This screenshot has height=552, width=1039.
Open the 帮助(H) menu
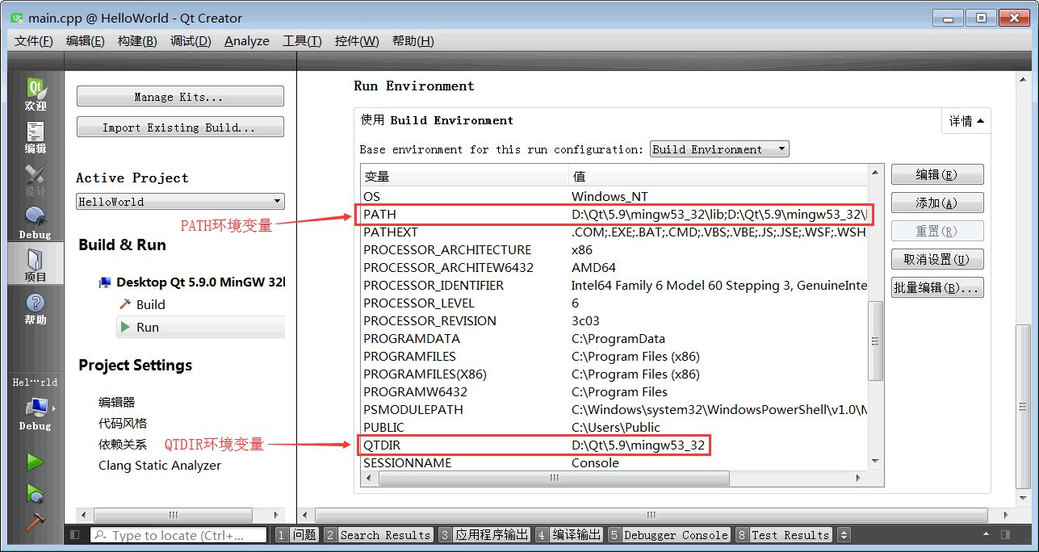413,41
